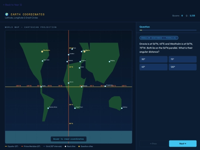Click the Angular Distance – Parallel badge
200x150 pixels.
click(x=159, y=38)
